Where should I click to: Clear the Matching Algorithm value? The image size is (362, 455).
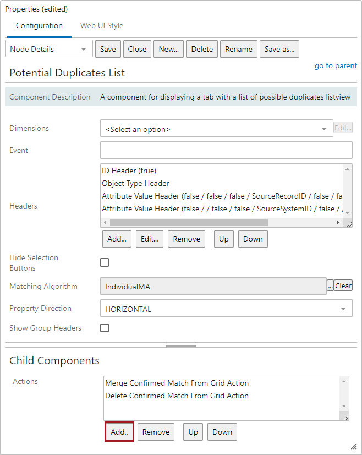[x=343, y=286]
